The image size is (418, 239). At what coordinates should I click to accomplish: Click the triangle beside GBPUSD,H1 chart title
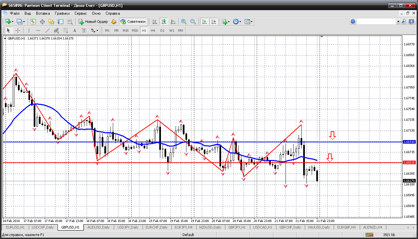[x=5, y=39]
